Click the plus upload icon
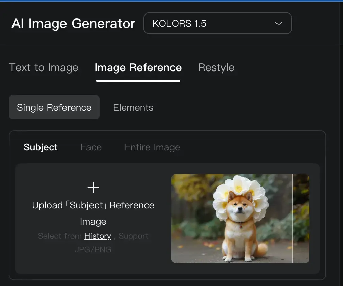The image size is (343, 286). (93, 188)
